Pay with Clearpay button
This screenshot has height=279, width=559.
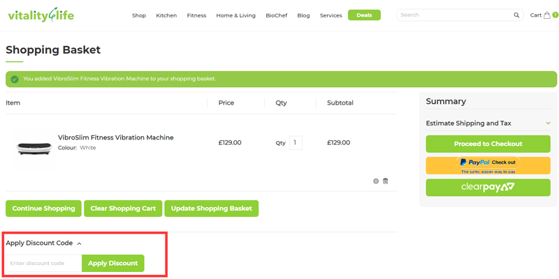(488, 187)
